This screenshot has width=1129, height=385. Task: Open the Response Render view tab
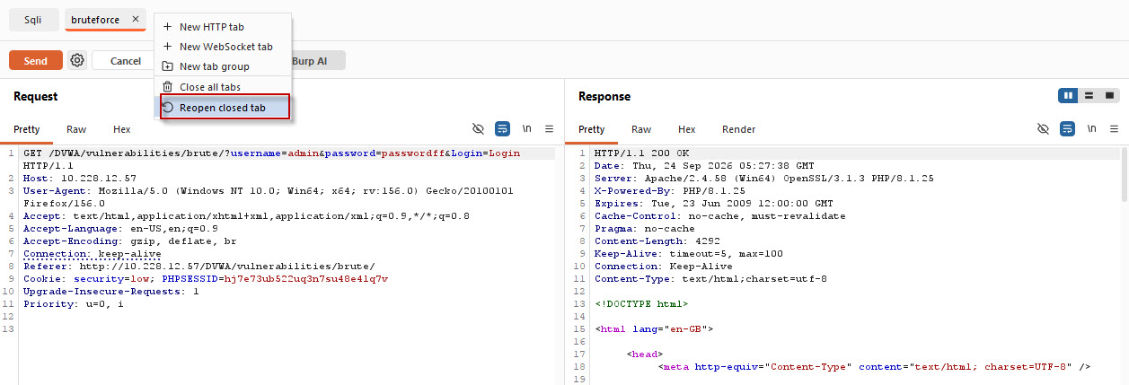(739, 129)
